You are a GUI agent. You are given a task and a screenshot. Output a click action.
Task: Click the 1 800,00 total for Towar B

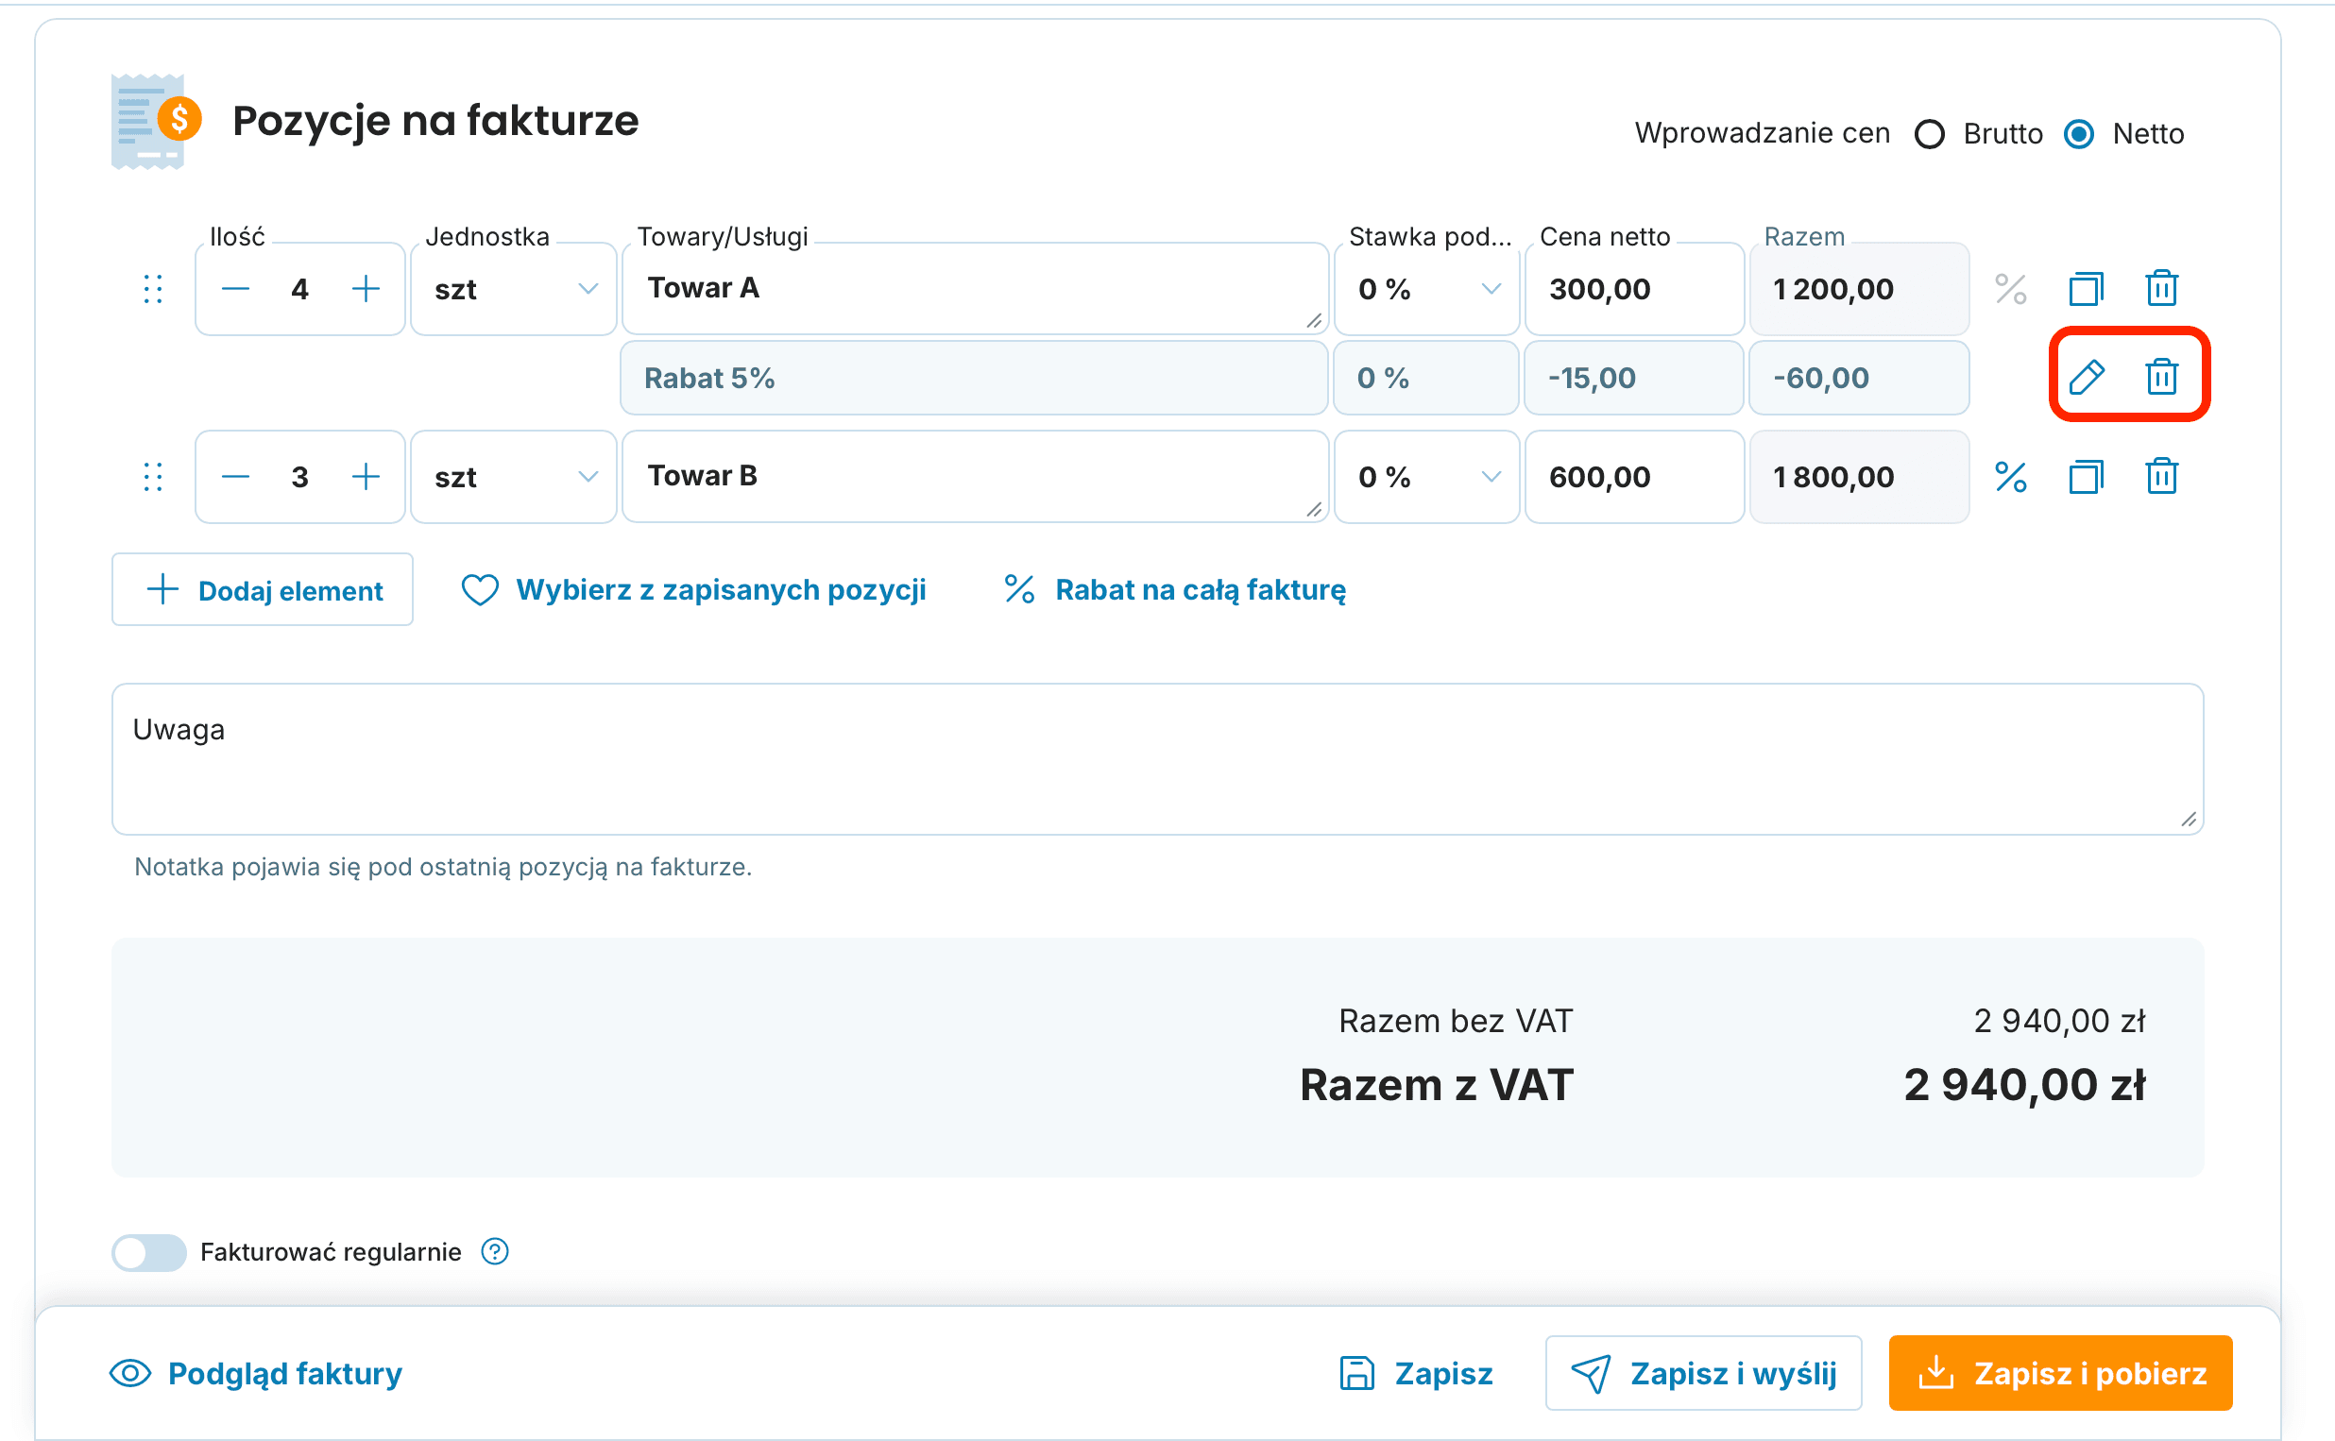pyautogui.click(x=1832, y=477)
